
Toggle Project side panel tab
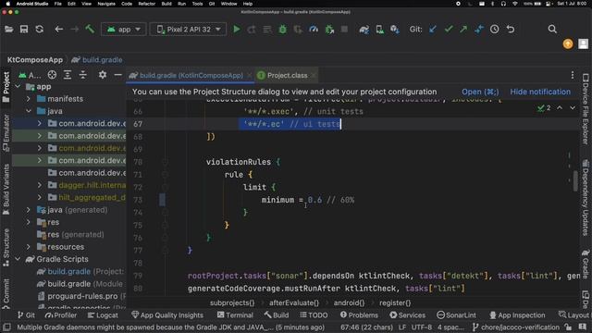(x=6, y=87)
